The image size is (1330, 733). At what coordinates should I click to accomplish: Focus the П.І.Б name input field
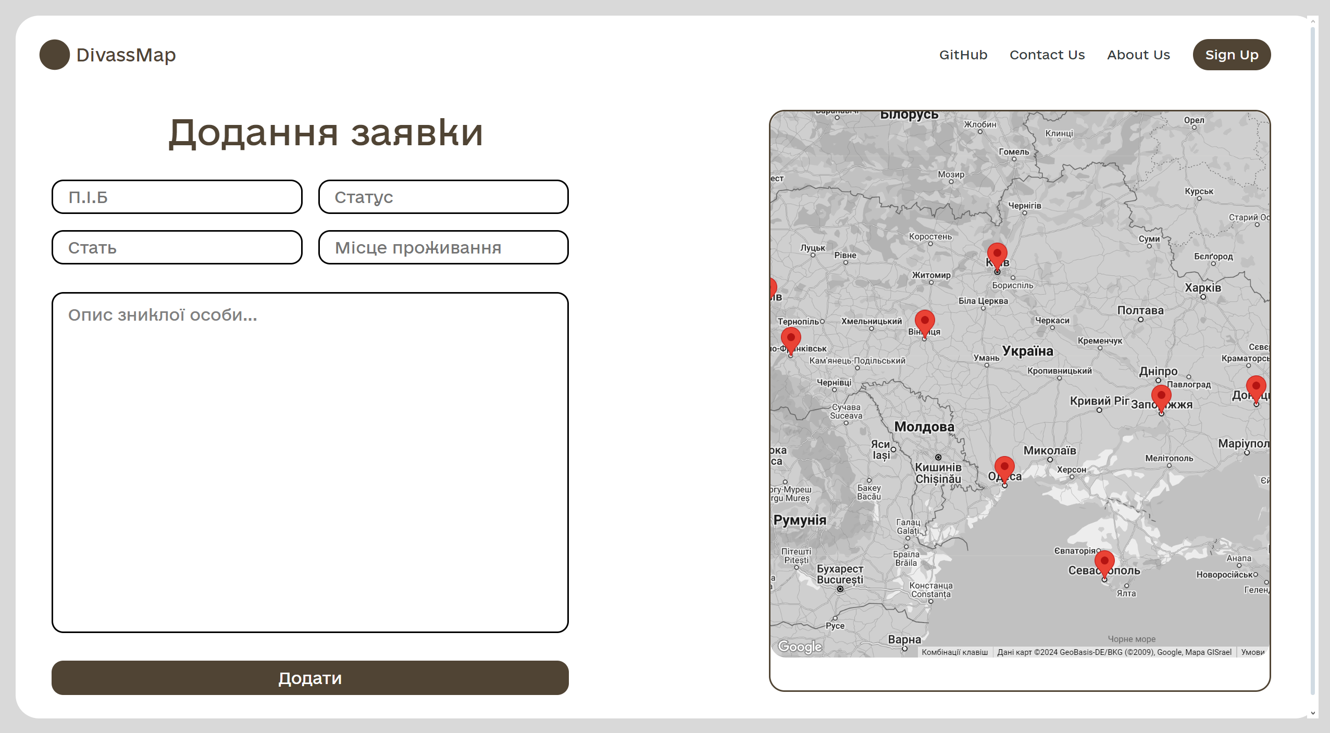click(177, 197)
